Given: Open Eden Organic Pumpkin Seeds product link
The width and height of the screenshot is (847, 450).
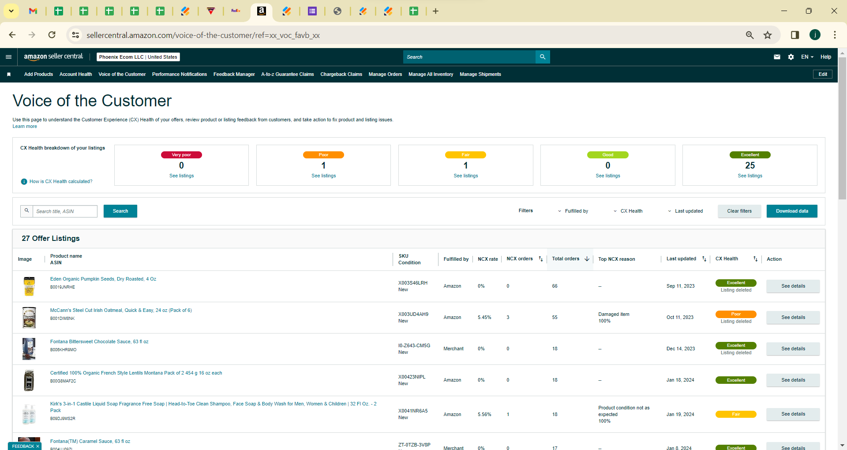Looking at the screenshot, I should (103, 279).
